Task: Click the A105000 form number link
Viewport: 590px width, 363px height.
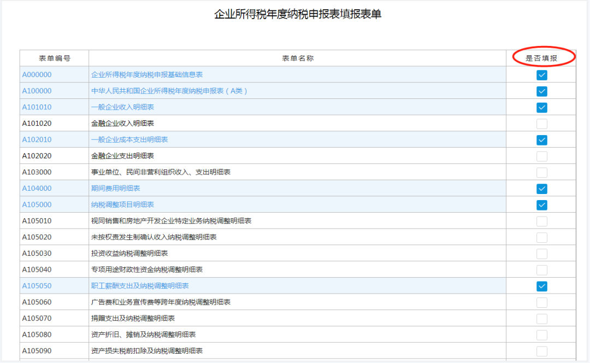Action: (x=37, y=204)
